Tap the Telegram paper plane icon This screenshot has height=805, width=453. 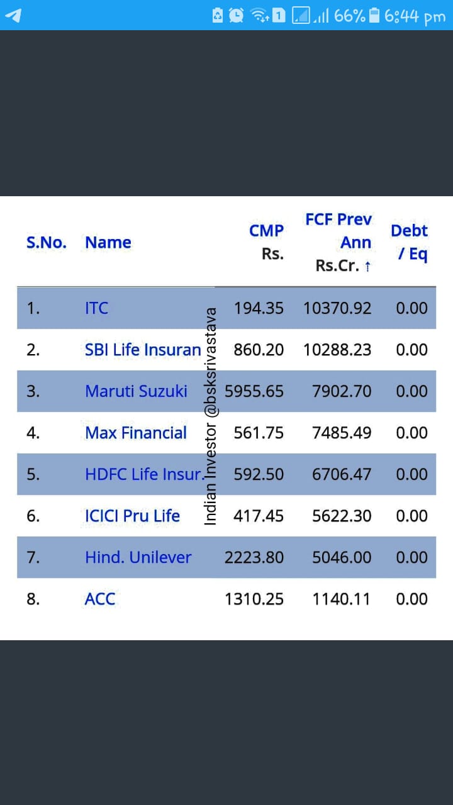pyautogui.click(x=13, y=14)
